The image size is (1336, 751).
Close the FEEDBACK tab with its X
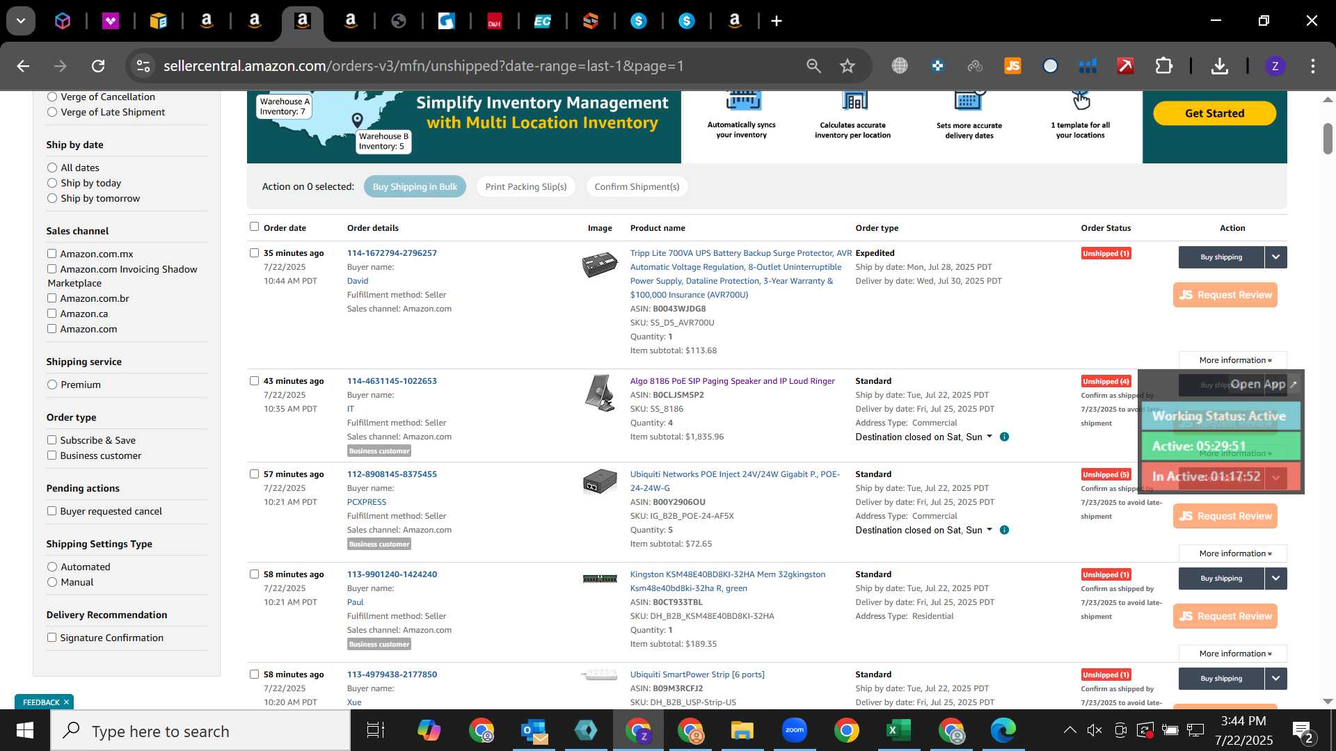click(67, 702)
